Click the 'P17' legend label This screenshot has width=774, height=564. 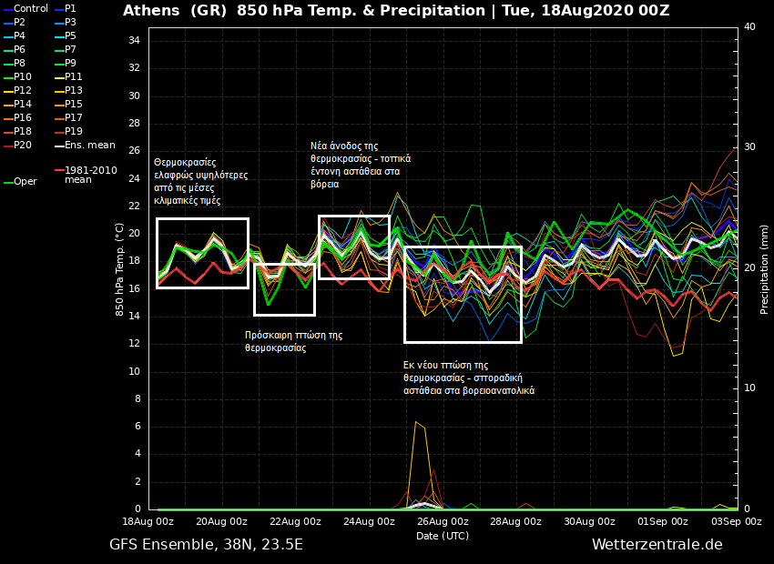pos(73,117)
